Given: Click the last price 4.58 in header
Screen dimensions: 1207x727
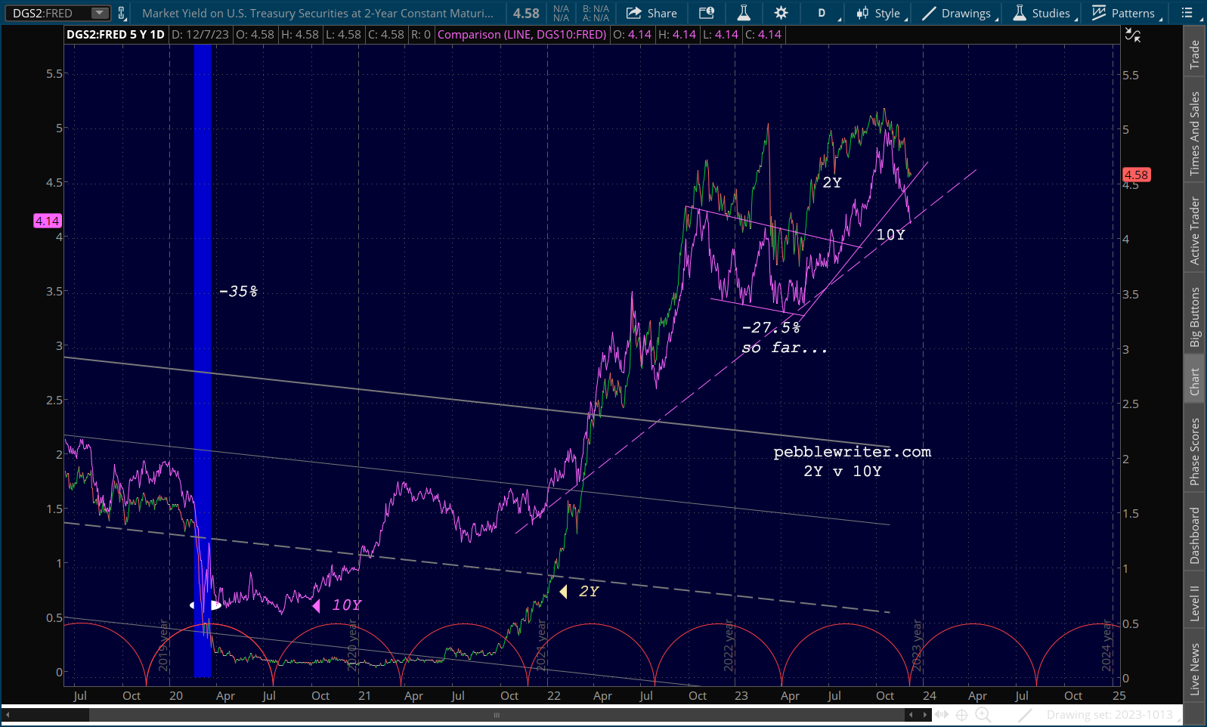Looking at the screenshot, I should 526,13.
